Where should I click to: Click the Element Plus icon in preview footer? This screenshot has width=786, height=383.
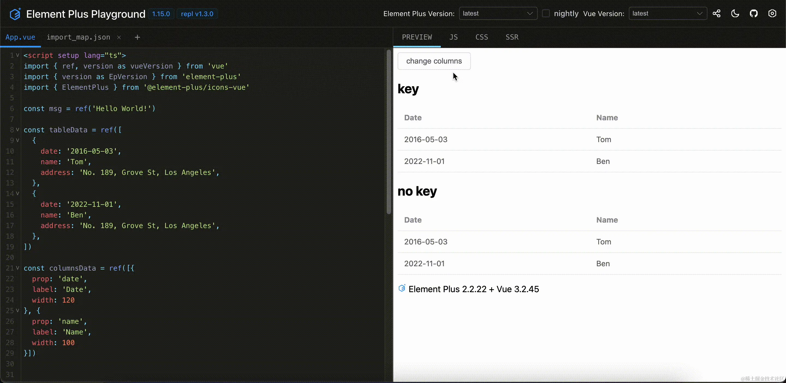tap(402, 288)
